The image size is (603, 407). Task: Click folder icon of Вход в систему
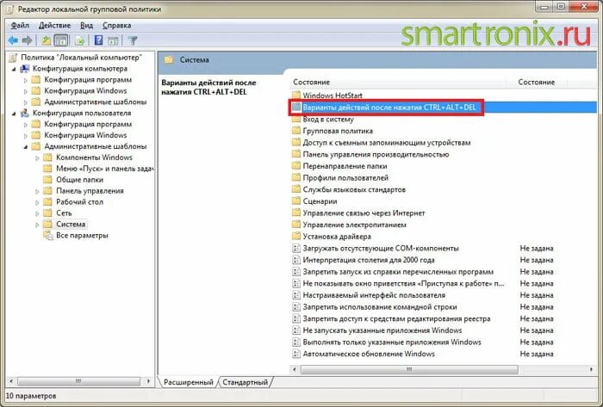tap(296, 120)
